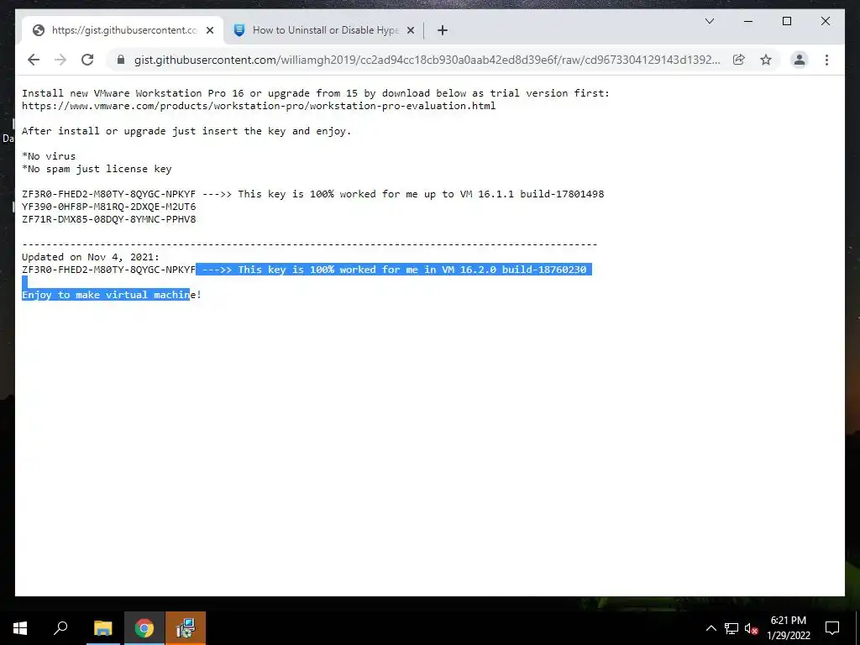Screen dimensions: 860x645
Task: Bookmark this page with the star icon
Action: (766, 60)
